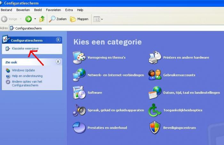Open Printers en andere hardware category
Viewport: 224px width, 145px height.
pyautogui.click(x=186, y=57)
